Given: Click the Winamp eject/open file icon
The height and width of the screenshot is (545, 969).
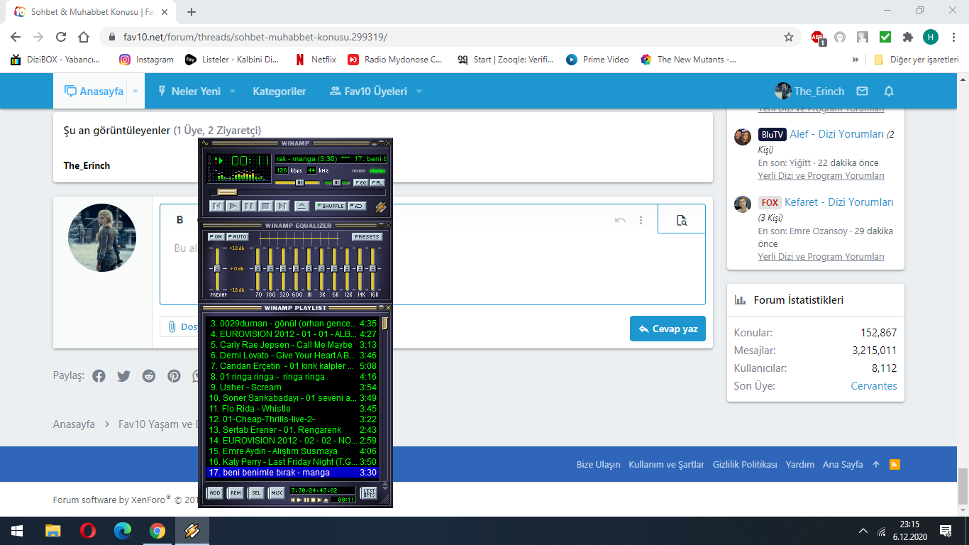Looking at the screenshot, I should click(x=301, y=206).
